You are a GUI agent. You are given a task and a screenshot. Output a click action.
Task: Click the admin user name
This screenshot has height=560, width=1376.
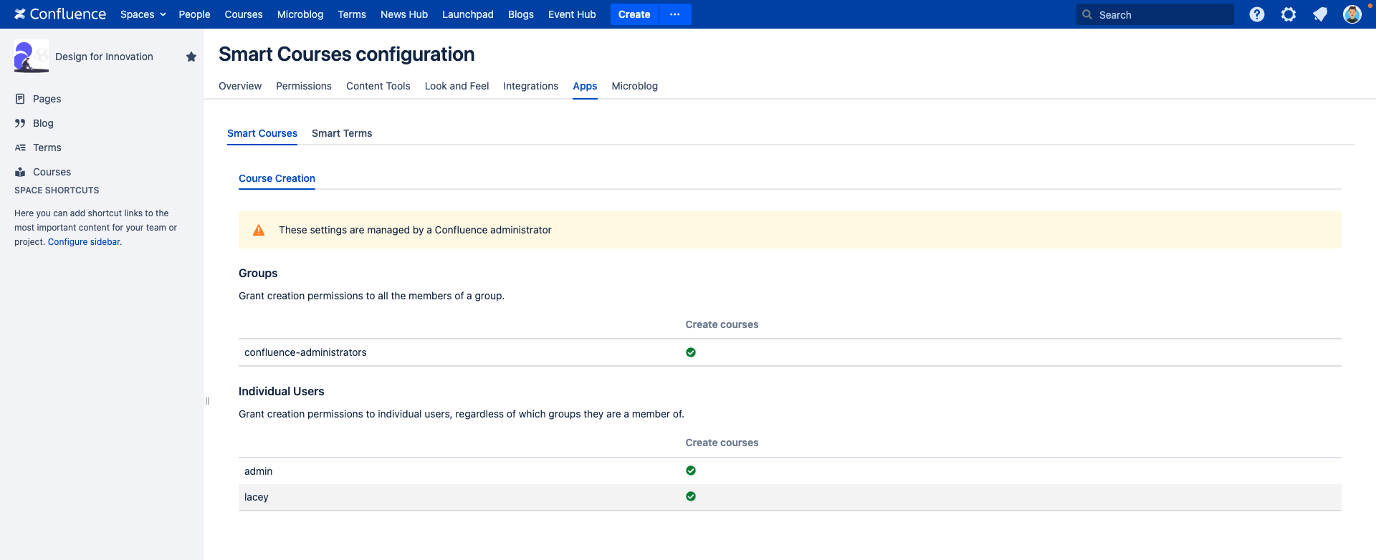pos(258,471)
